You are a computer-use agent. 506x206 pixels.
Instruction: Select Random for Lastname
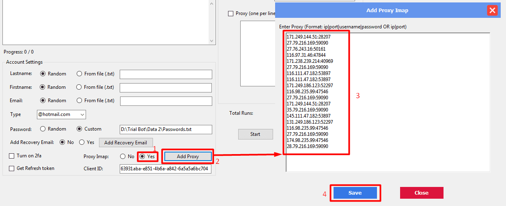[x=53, y=74]
